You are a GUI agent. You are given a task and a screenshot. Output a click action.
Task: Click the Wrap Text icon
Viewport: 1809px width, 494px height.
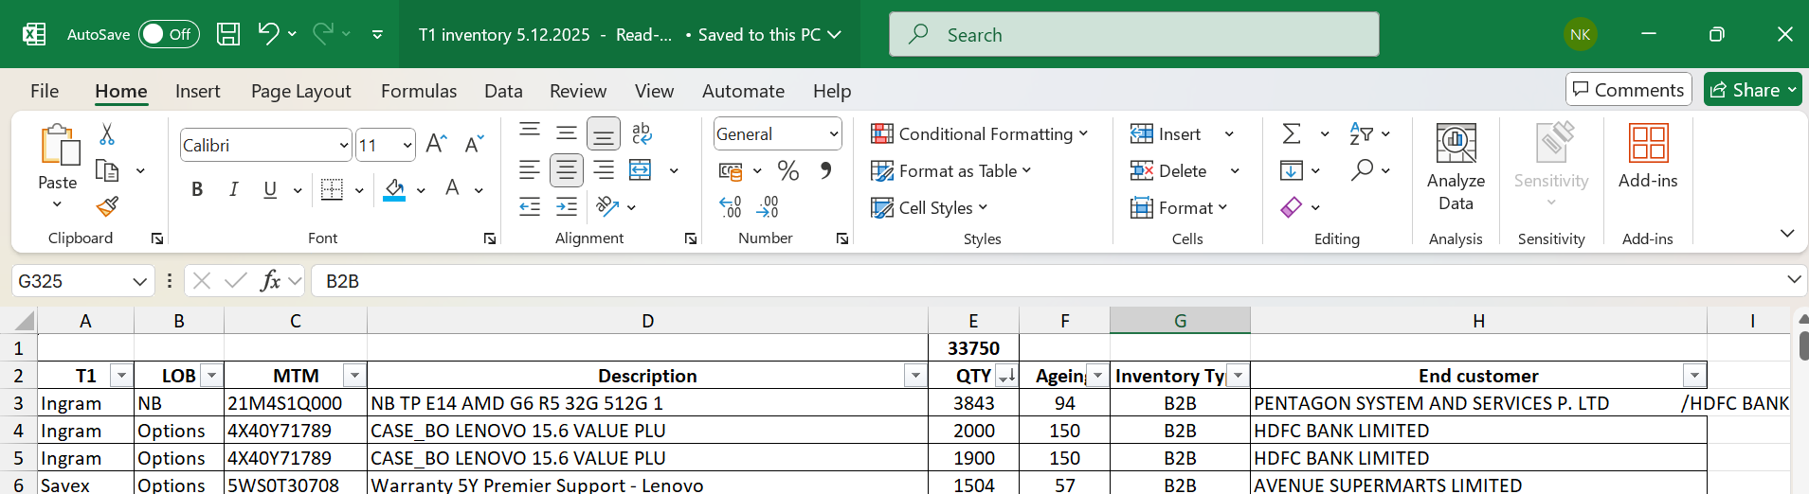[642, 133]
